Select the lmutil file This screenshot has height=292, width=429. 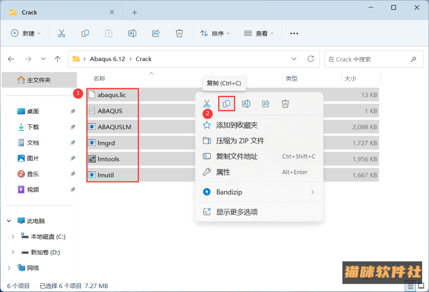(x=106, y=175)
